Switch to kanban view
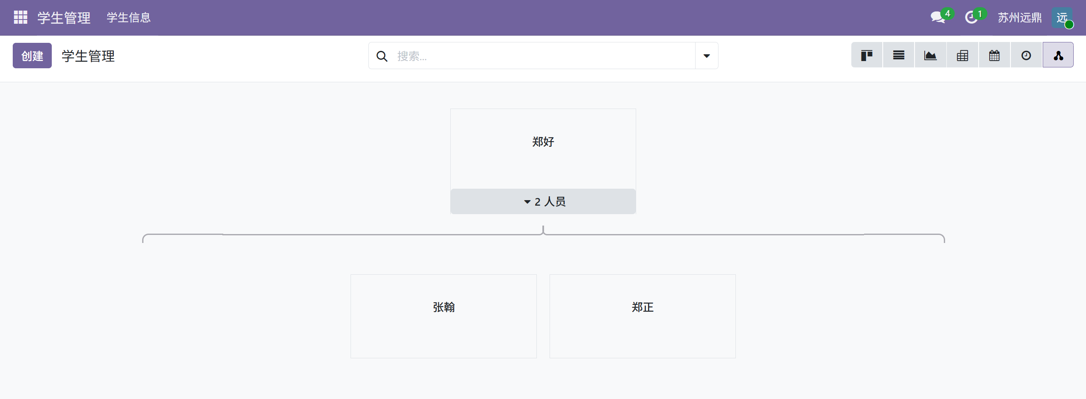The image size is (1086, 399). pyautogui.click(x=867, y=55)
